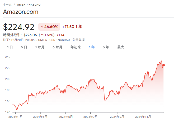
Task: Switch chart to the 6か月 range
Action: (58, 47)
